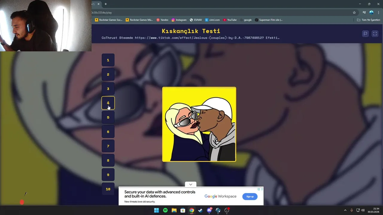Open Spotify from the taskbar
The image size is (383, 215).
click(165, 210)
